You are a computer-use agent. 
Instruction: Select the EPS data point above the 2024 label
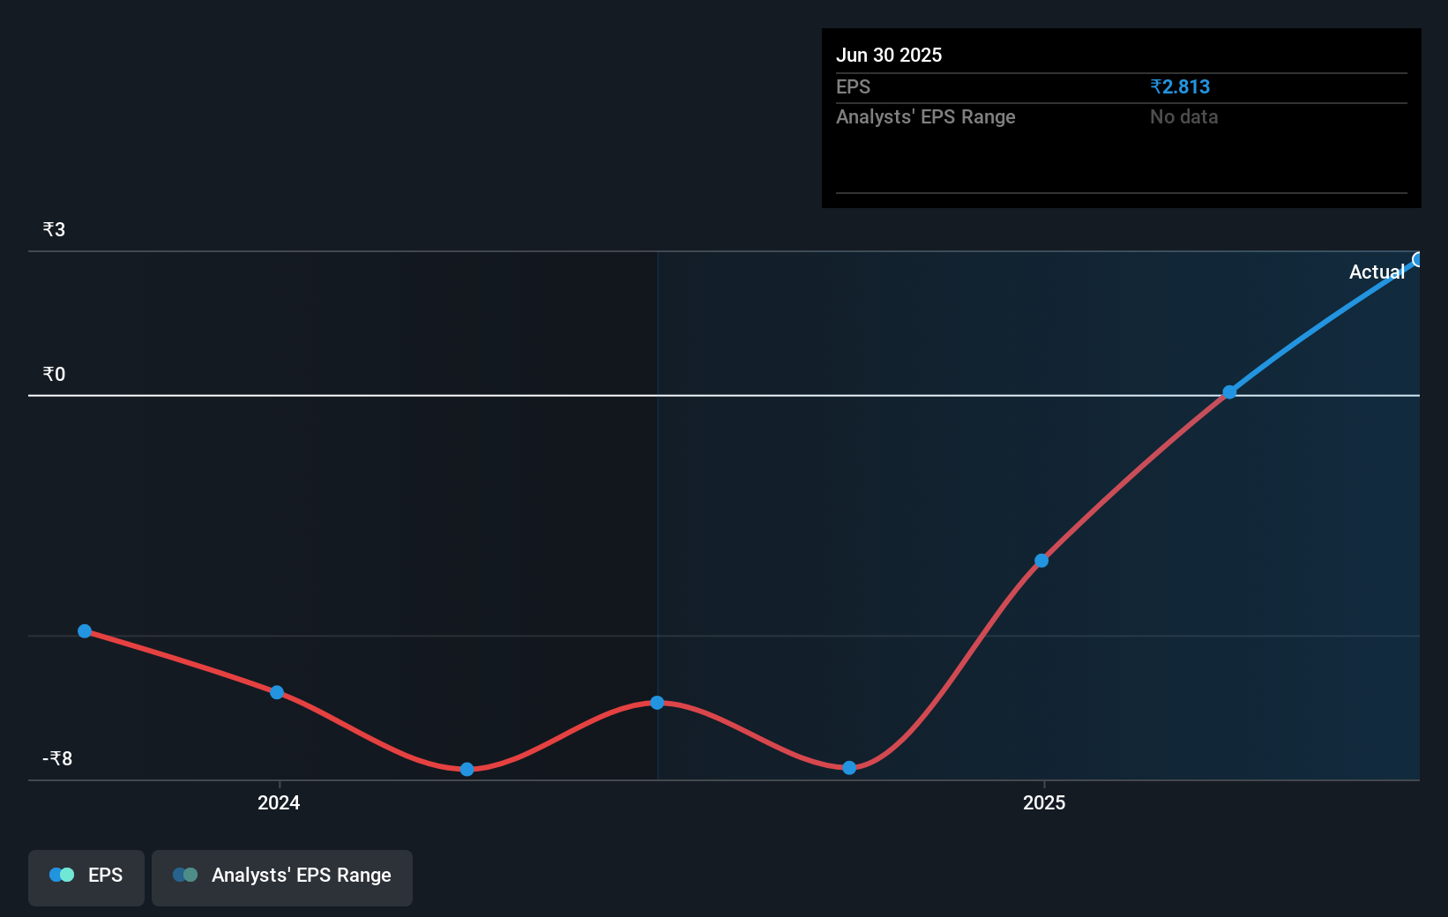click(x=277, y=692)
